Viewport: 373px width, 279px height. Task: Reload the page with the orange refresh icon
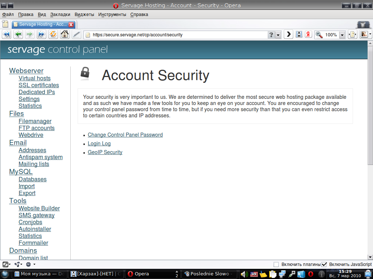(x=53, y=35)
